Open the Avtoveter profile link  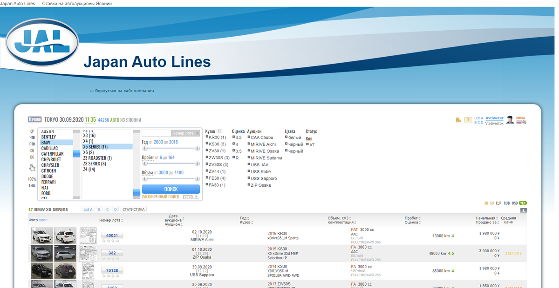coord(494,118)
